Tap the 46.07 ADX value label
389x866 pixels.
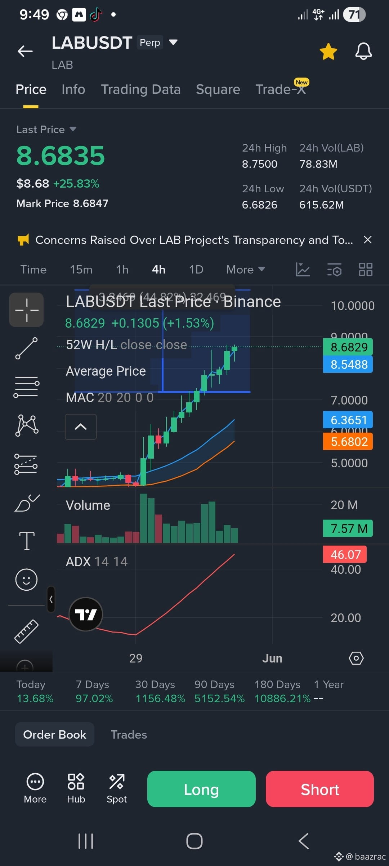point(345,554)
